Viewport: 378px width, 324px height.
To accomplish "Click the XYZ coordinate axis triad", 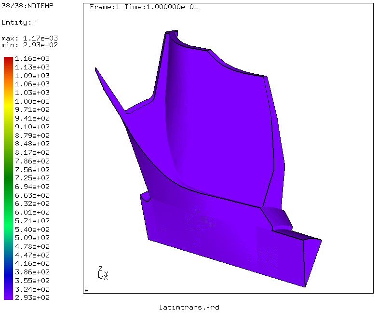I will [103, 273].
